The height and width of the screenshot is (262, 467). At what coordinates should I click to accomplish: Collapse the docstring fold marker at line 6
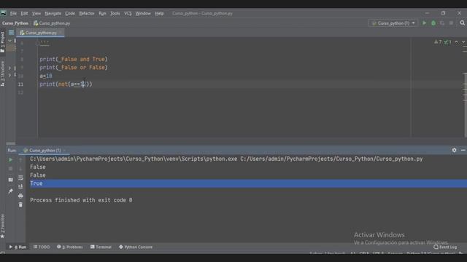point(37,43)
